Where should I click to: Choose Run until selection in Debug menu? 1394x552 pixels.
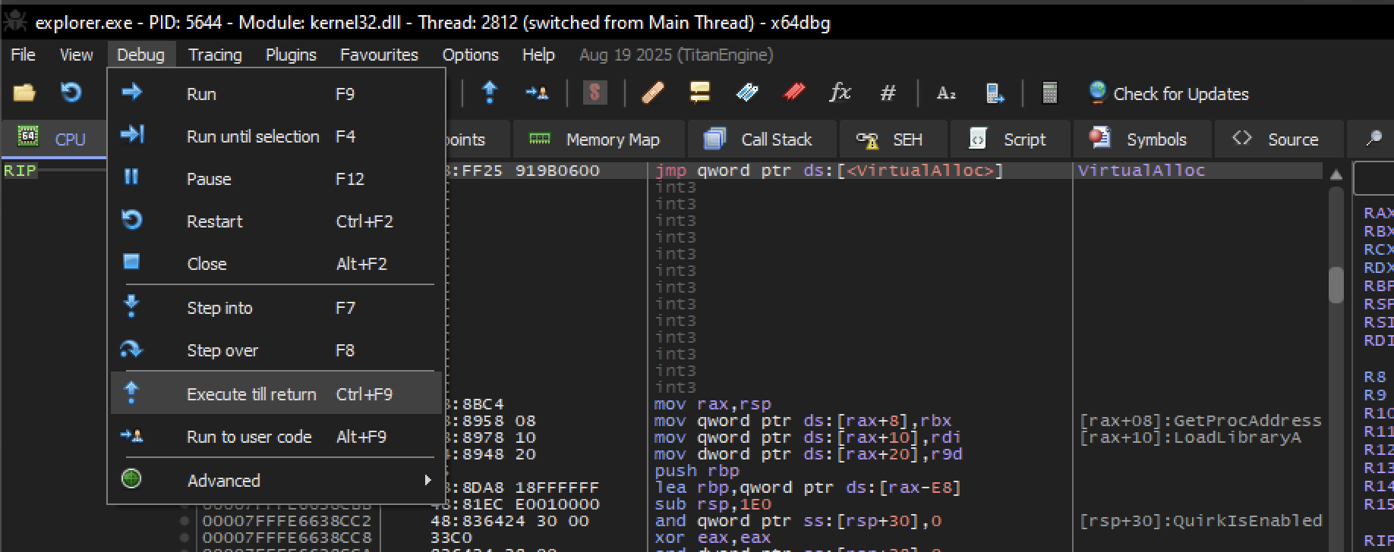click(x=276, y=136)
